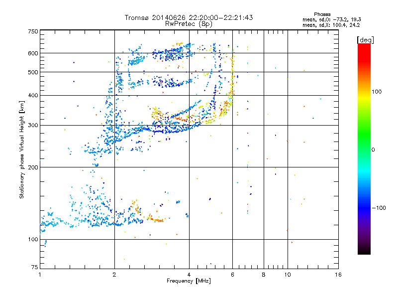
Task: Click the y-axis tick label "75"
Action: 35,267
